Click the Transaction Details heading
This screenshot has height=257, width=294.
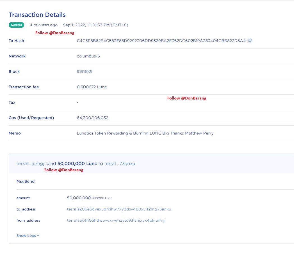point(37,15)
